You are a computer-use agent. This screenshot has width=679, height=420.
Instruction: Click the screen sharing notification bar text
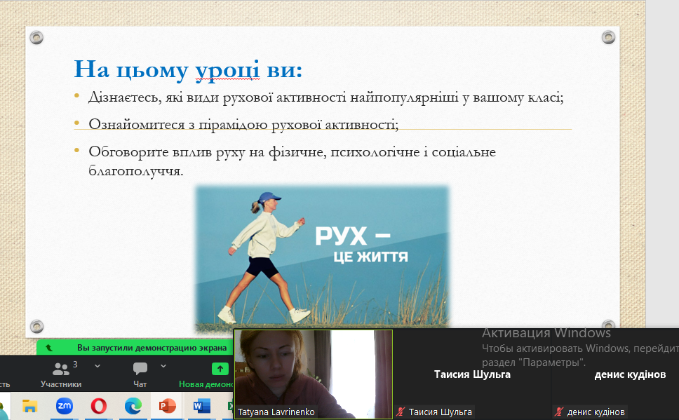(152, 347)
